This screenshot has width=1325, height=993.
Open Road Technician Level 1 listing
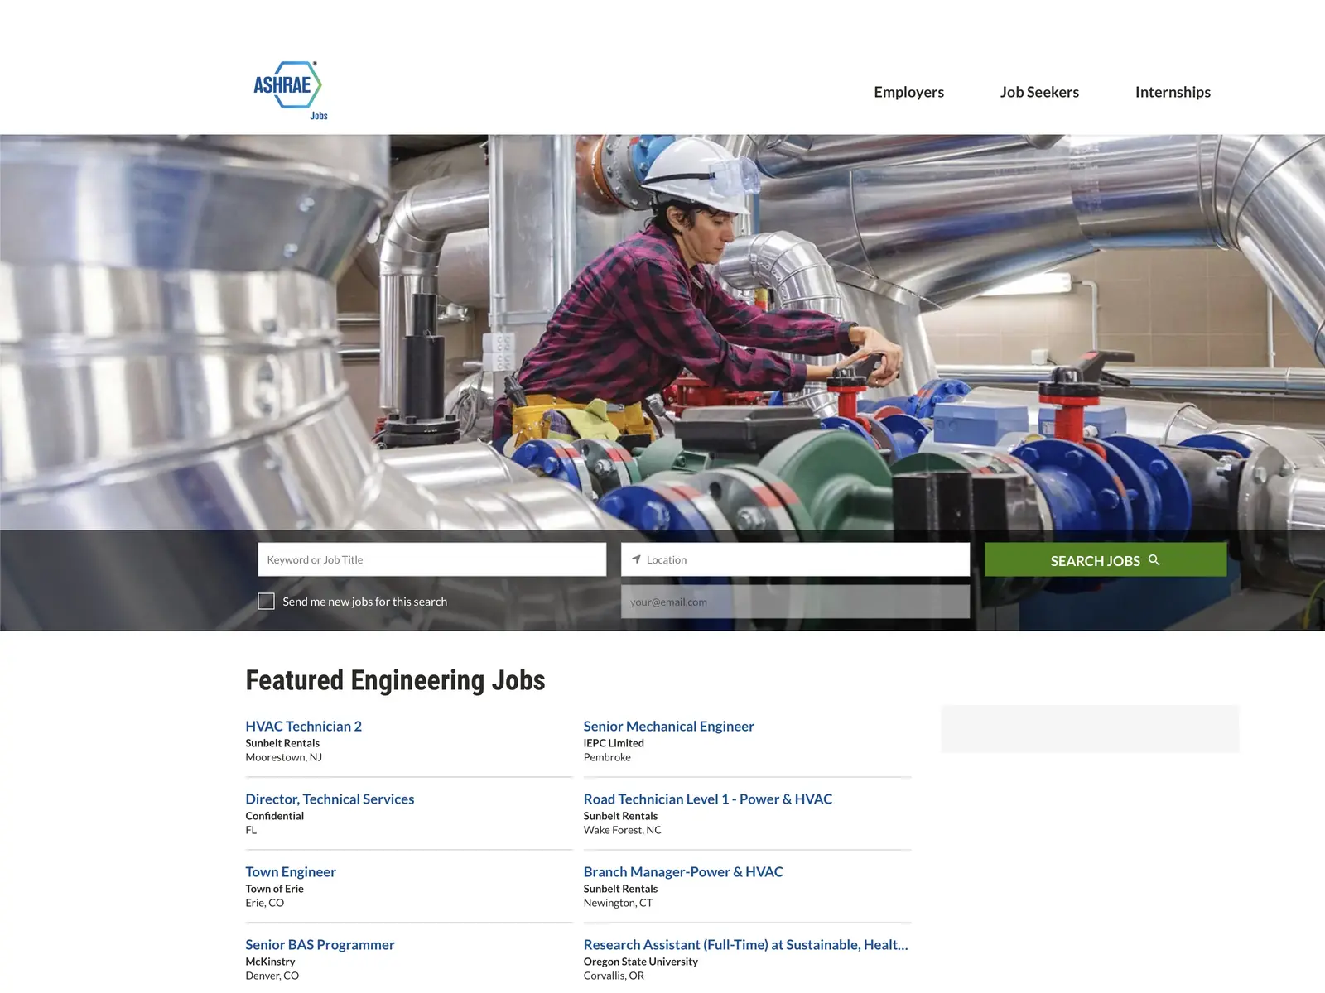click(x=708, y=799)
